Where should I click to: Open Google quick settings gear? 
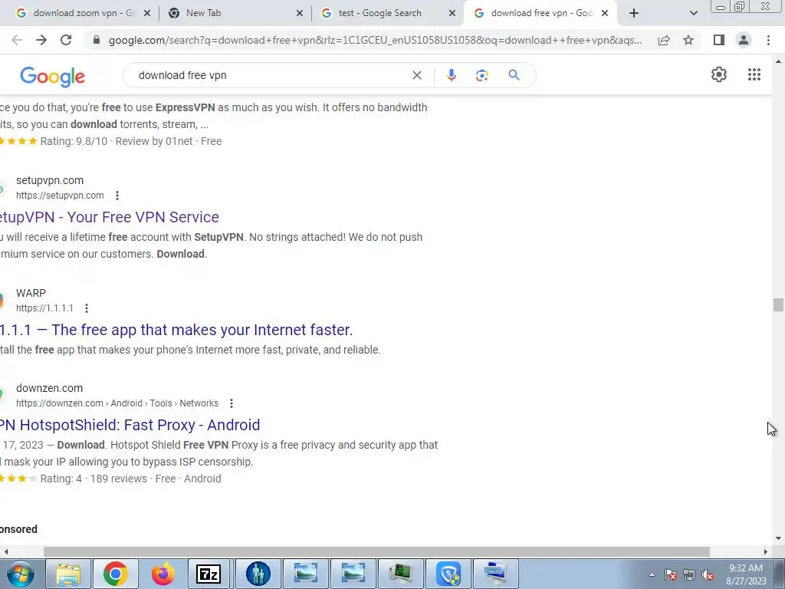click(x=719, y=74)
